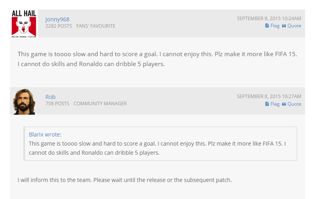This screenshot has height=199, width=315.
Task: Click Jonny968's "2282 POSTS" count
Action: pyautogui.click(x=59, y=26)
